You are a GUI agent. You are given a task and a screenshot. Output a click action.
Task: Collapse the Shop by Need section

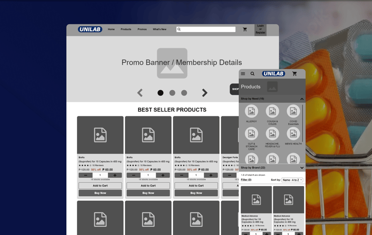tap(302, 99)
